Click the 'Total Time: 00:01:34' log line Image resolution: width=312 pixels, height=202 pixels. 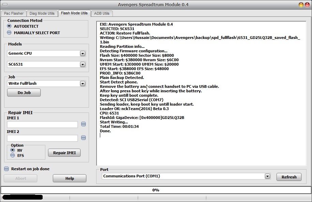119,126
